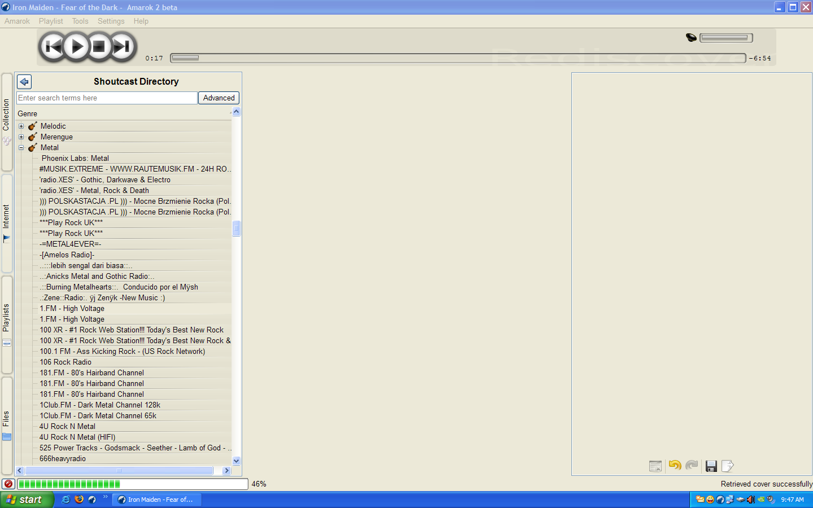
Task: Click the export playlist page icon
Action: tap(728, 466)
